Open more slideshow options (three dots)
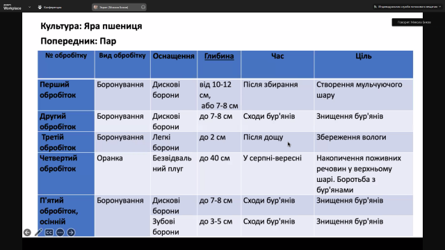Screen dimensions: 445x250 point(60,233)
